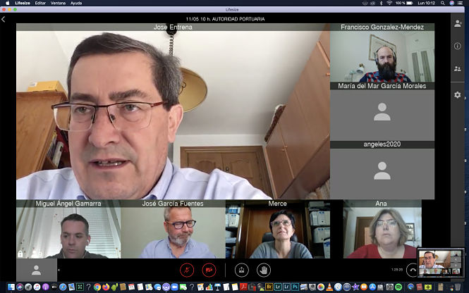Toggle the disabled camera button
Viewport: 469px width, 293px height.
click(209, 270)
